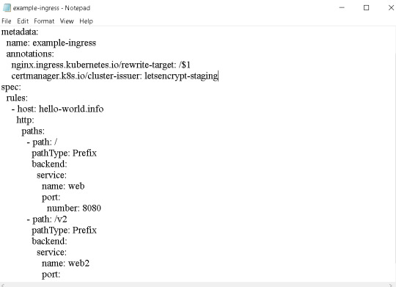Screen dimensions: 396x287
Task: Click the first 'pathType: Prefix' line
Action: tap(64, 153)
